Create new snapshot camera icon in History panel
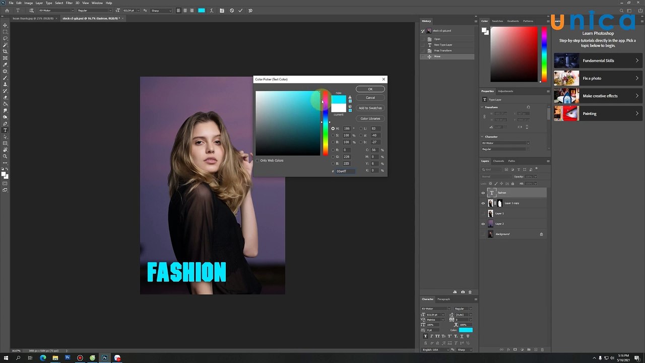The image size is (645, 363). (x=463, y=292)
